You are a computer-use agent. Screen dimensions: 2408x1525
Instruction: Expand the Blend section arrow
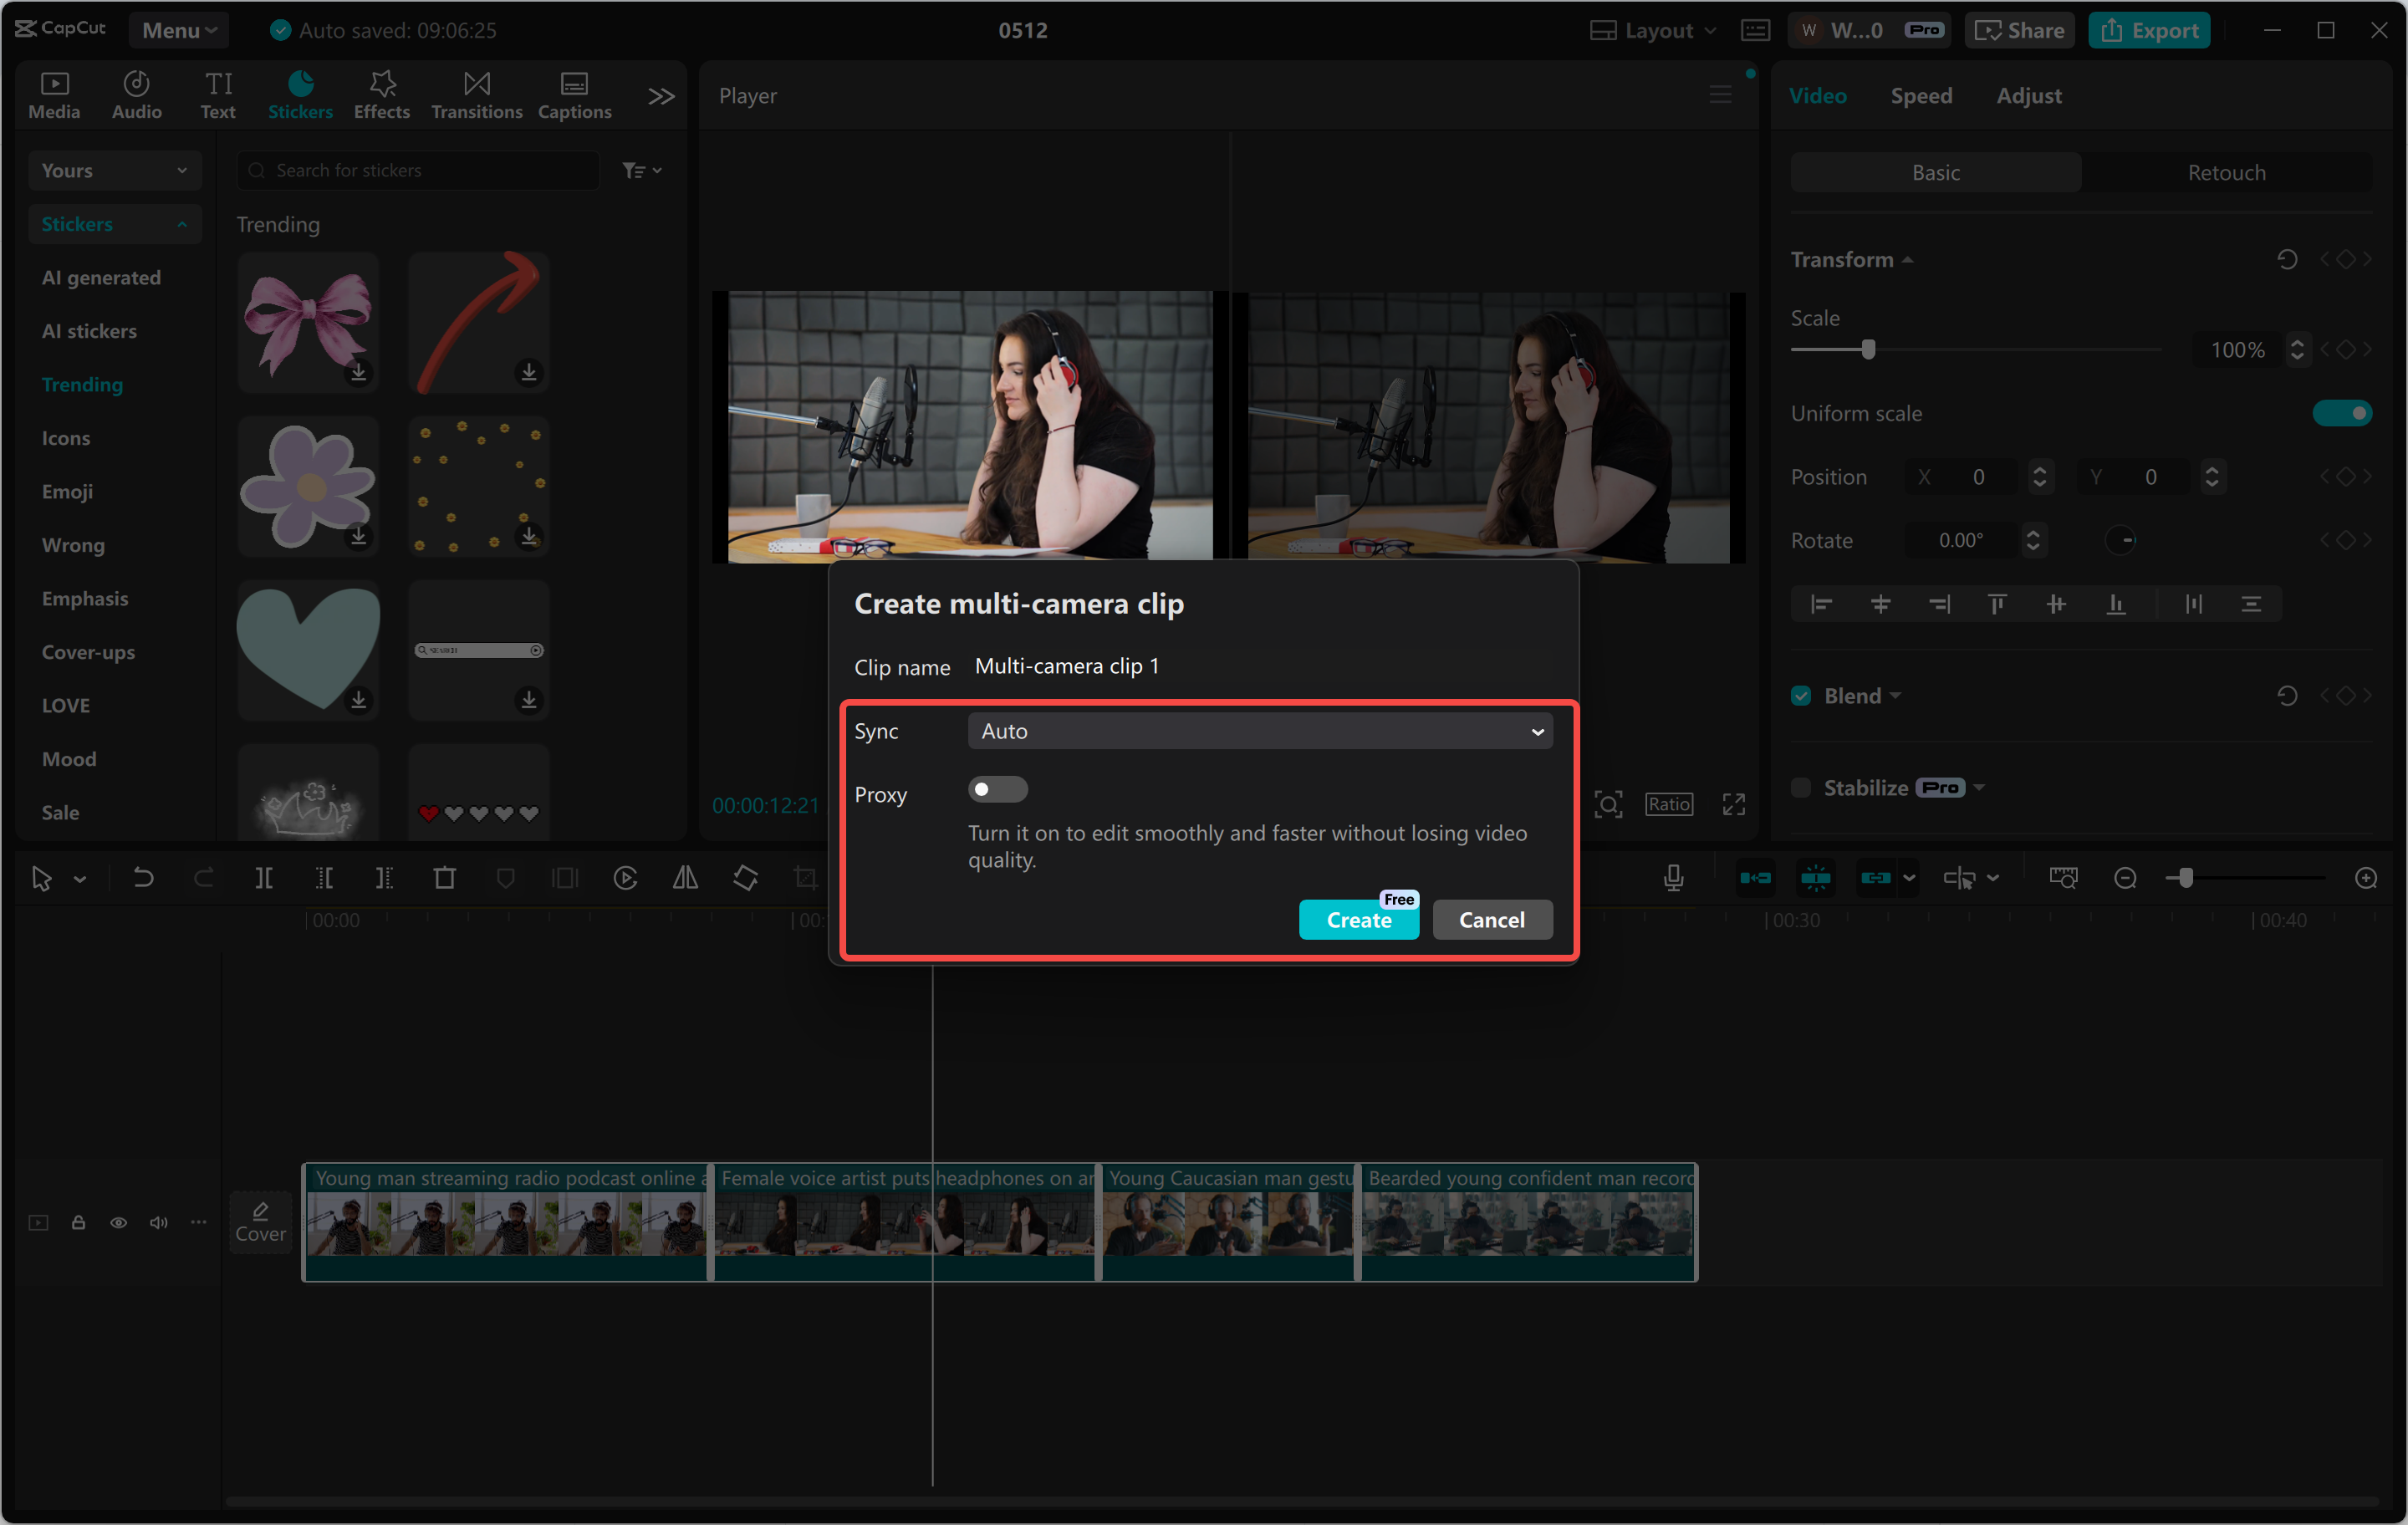pyautogui.click(x=1896, y=695)
